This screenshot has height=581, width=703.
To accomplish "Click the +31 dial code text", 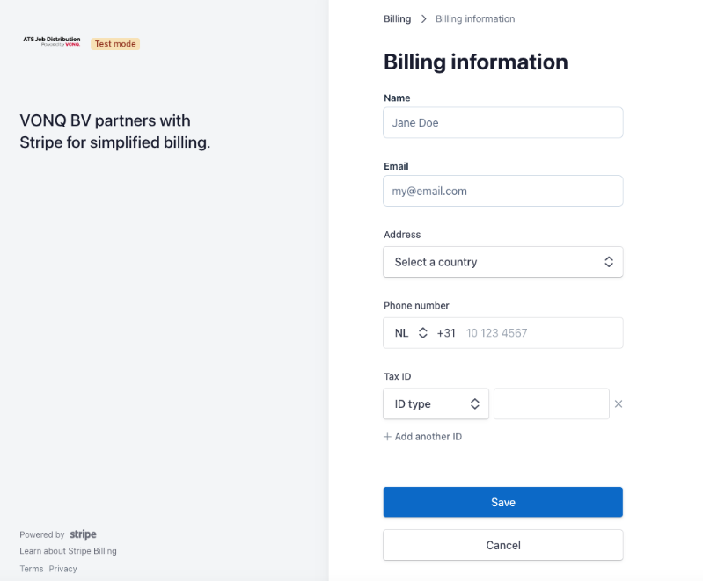I will point(446,333).
